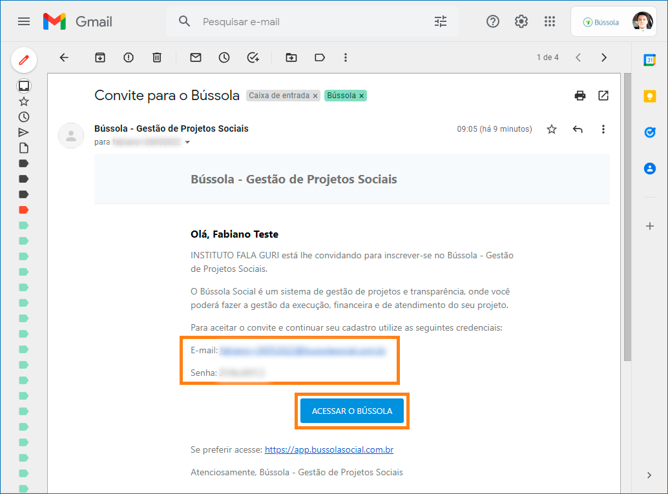Click the search magnifier icon
668x494 pixels.
click(x=184, y=21)
